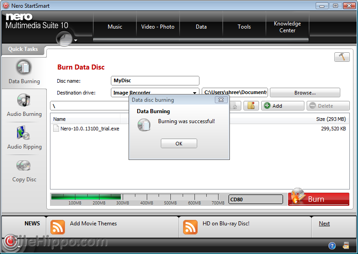Click the dialog's data disc icon
Viewport: 358px width, 254px height.
144,125
